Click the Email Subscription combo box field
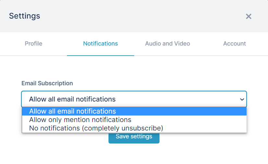Screen dimensions: 268x164 point(134,99)
